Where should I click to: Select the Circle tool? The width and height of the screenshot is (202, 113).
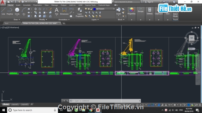tap(17, 11)
